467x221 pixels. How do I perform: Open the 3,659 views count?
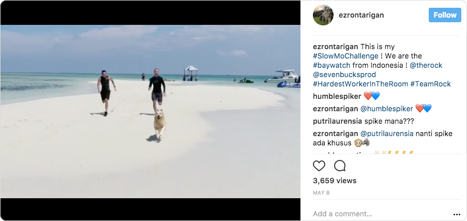point(335,181)
